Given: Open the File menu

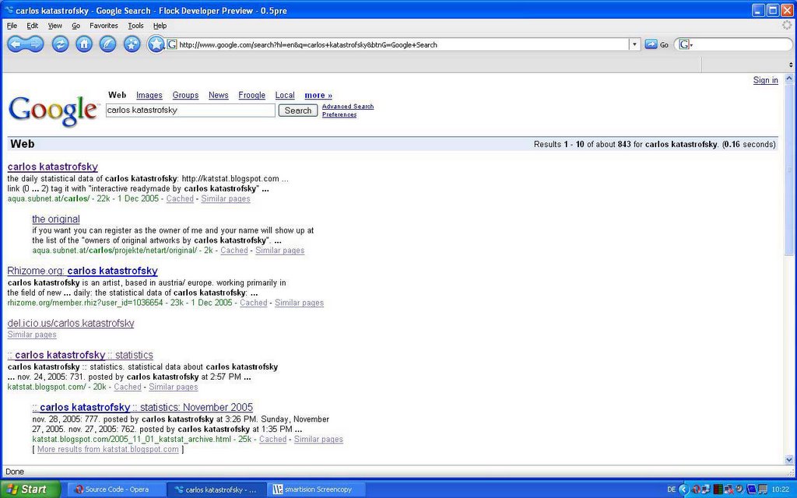Looking at the screenshot, I should (12, 26).
